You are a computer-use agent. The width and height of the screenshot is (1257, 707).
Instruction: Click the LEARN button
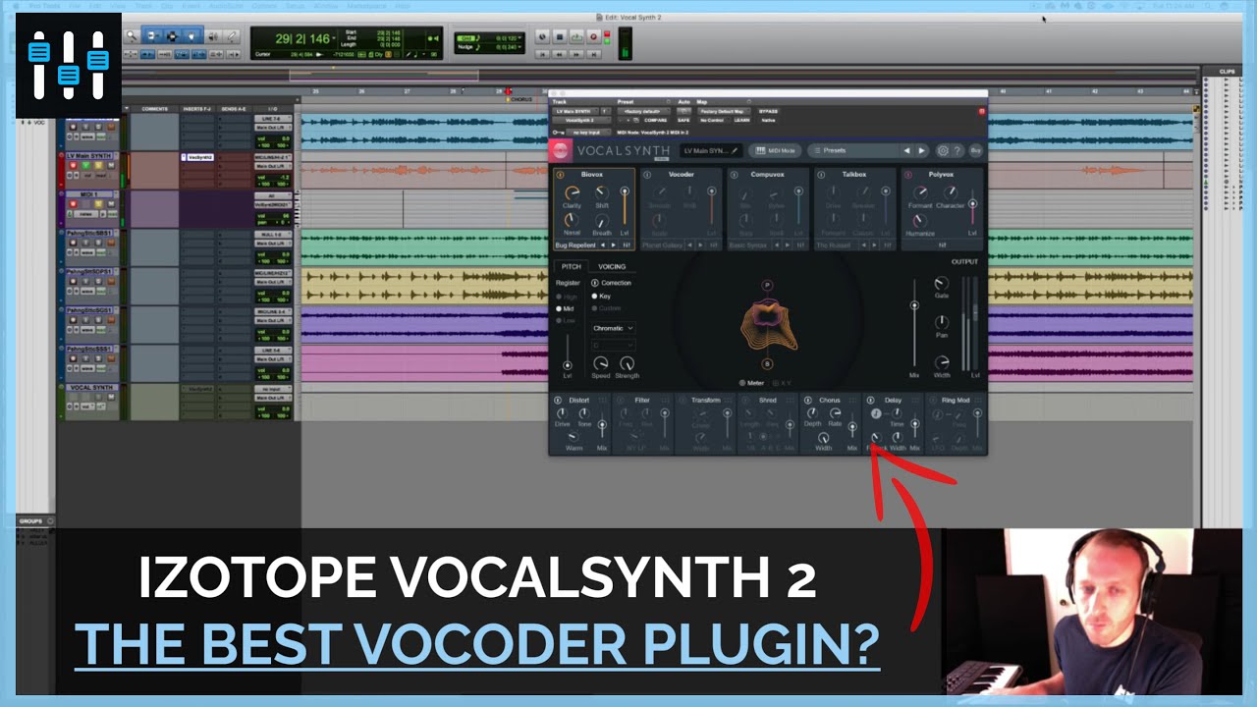click(x=741, y=120)
